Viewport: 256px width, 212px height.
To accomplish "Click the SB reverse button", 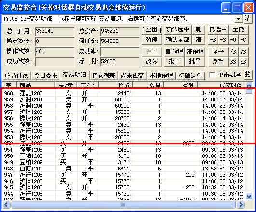I will point(243,62).
